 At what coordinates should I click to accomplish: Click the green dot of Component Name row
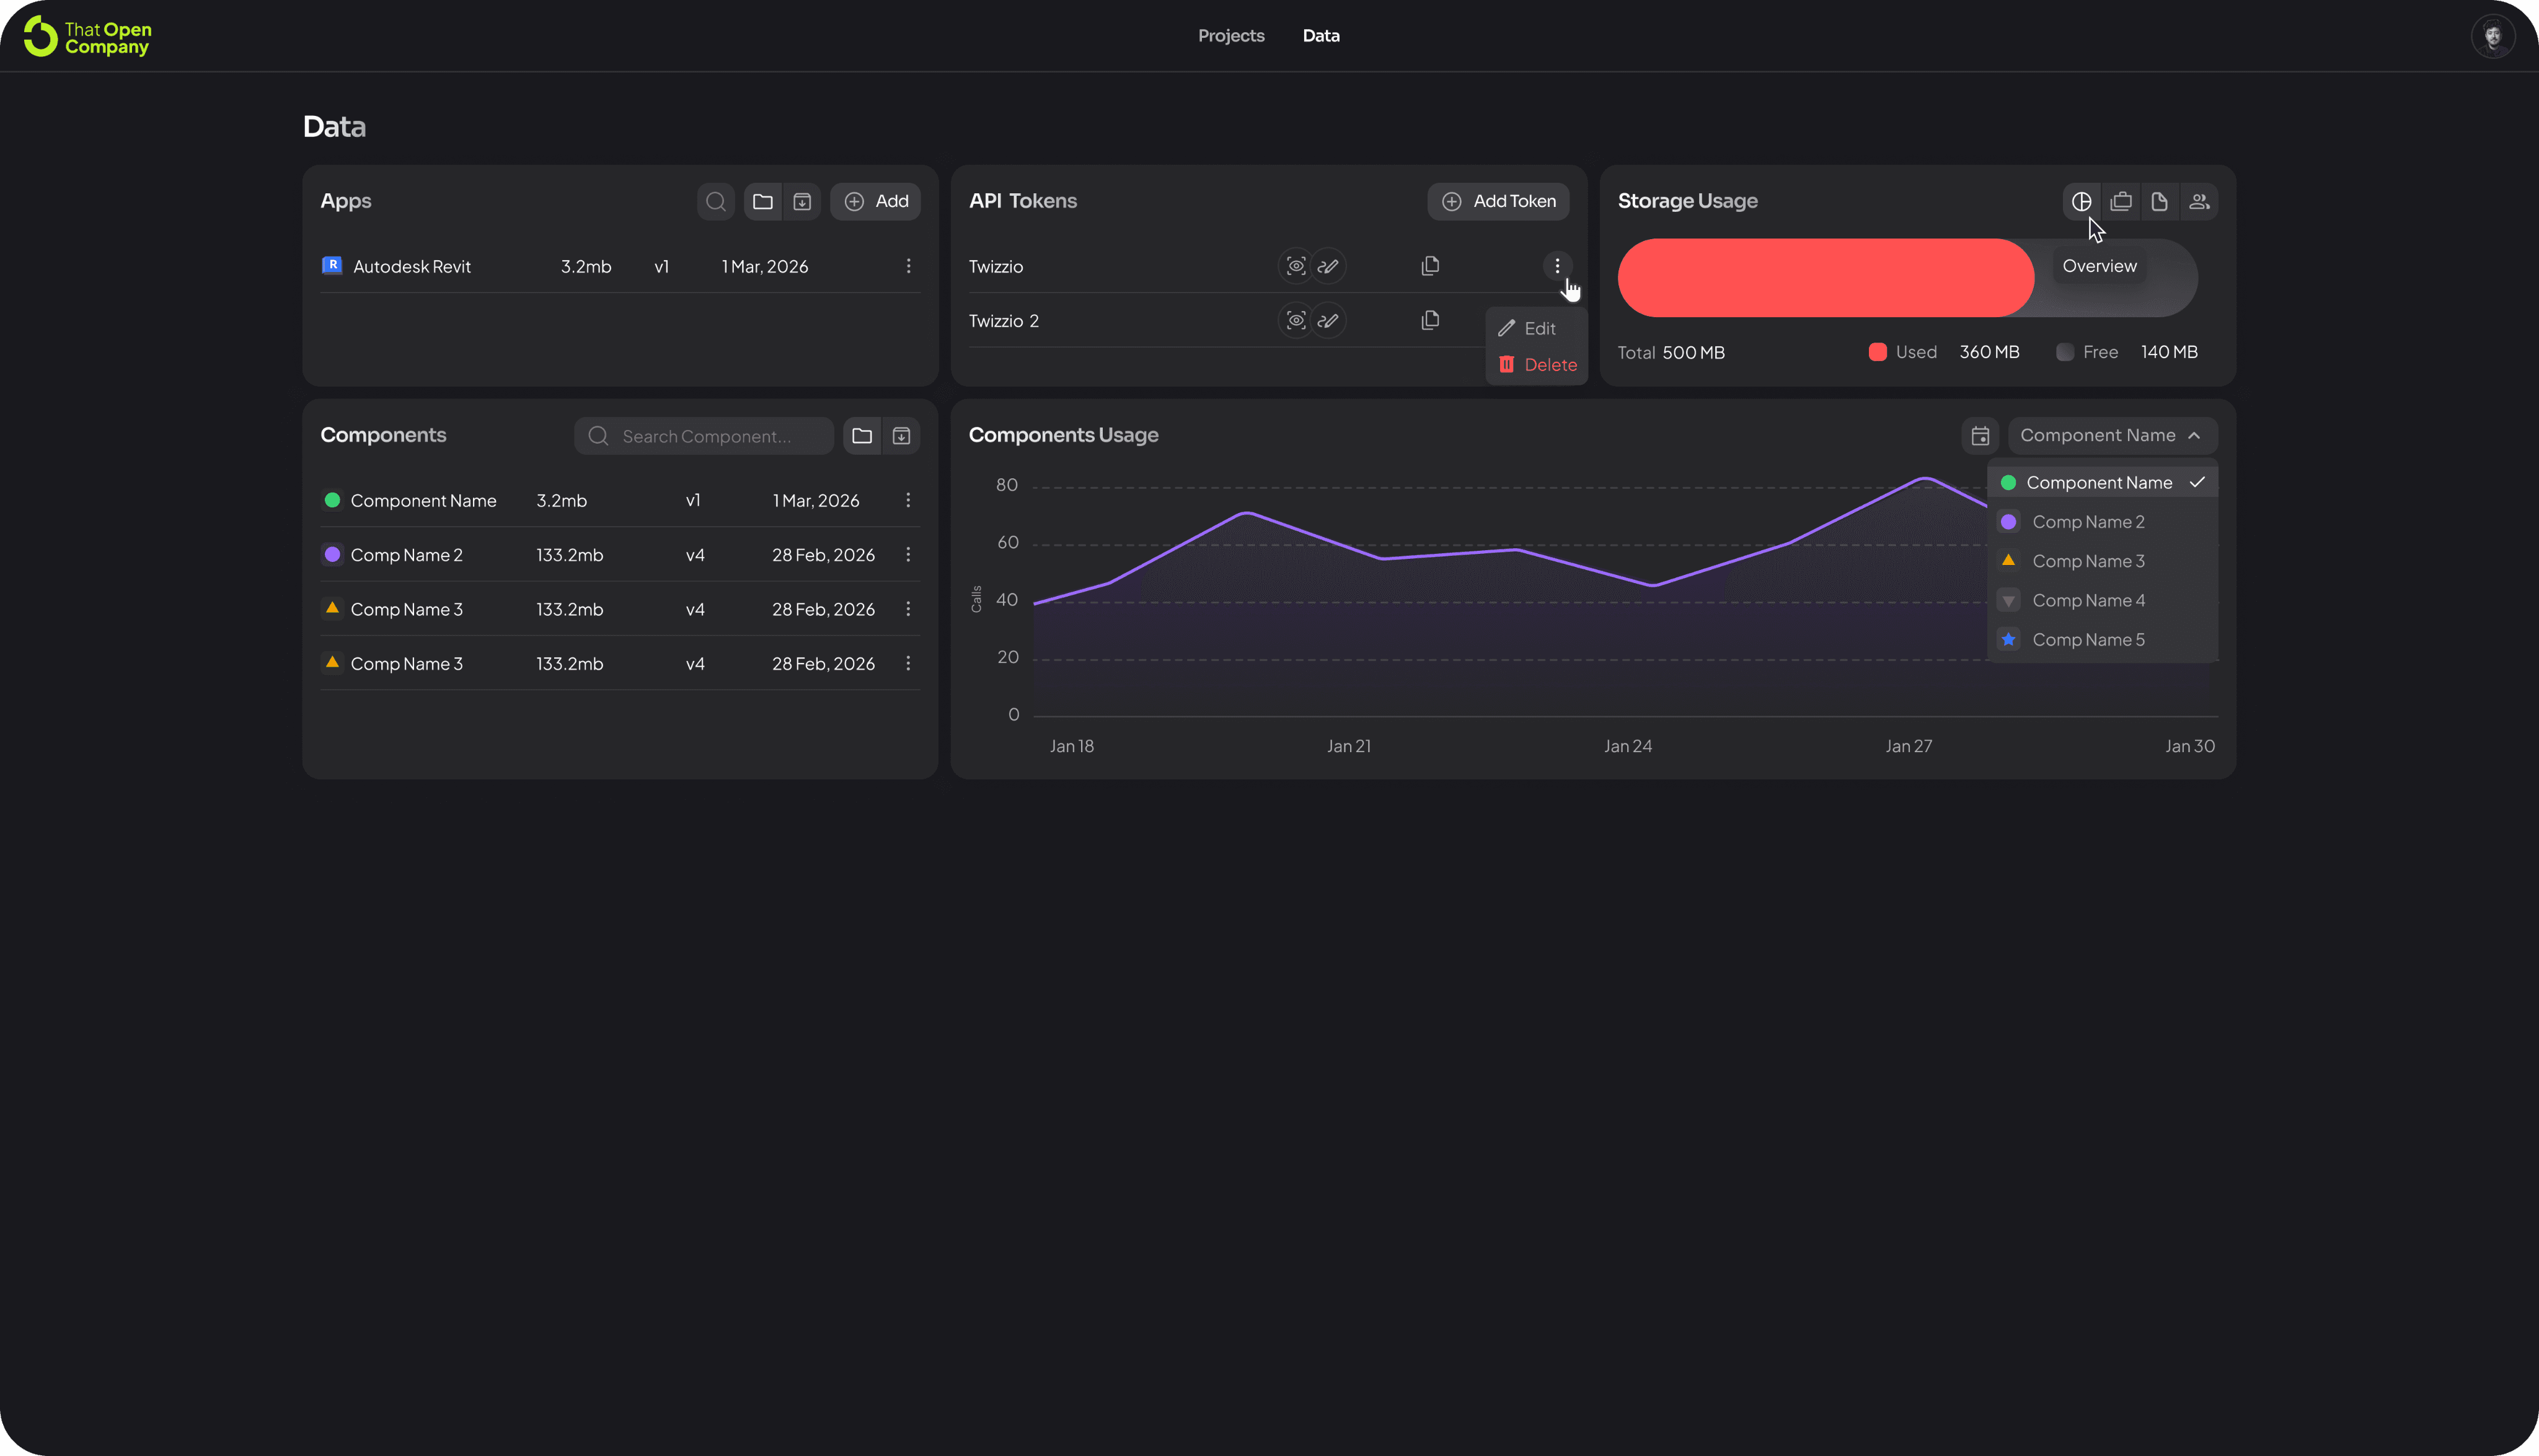click(332, 500)
